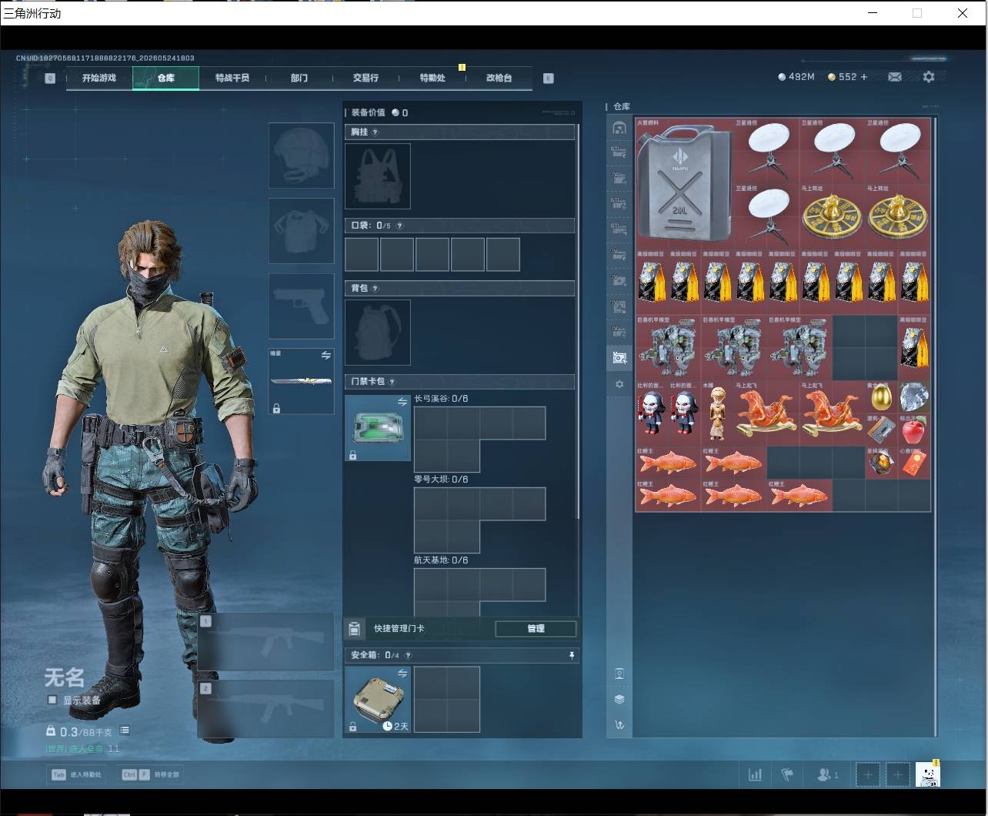Click the panda avatar icon
This screenshot has height=816, width=988.
928,774
